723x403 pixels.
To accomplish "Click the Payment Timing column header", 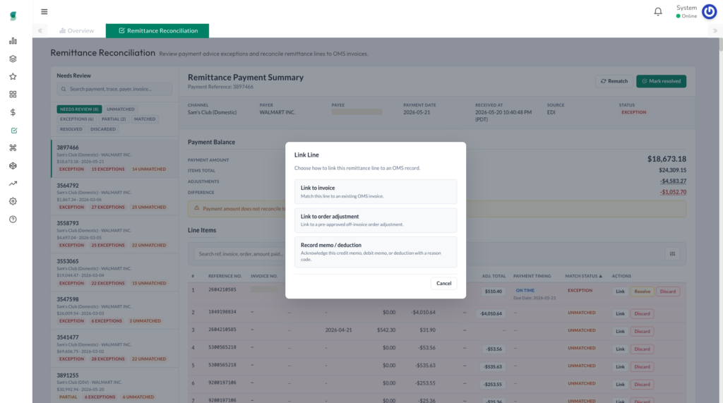I will [x=532, y=276].
